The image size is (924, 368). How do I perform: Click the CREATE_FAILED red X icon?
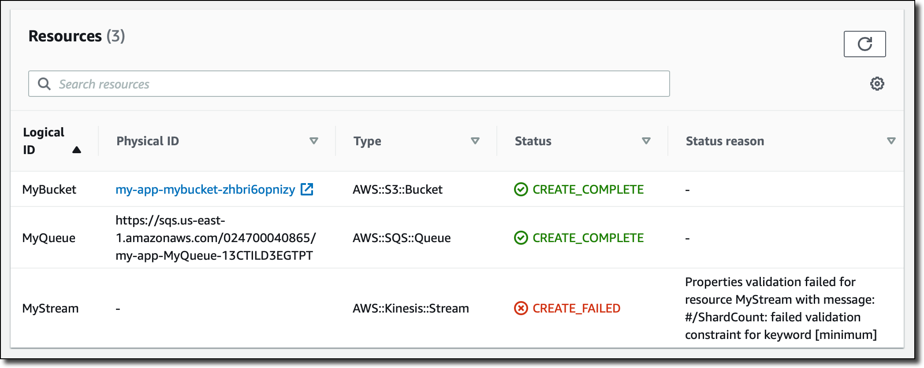click(x=521, y=308)
